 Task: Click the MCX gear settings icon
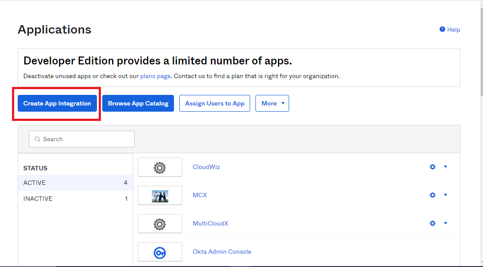click(433, 195)
